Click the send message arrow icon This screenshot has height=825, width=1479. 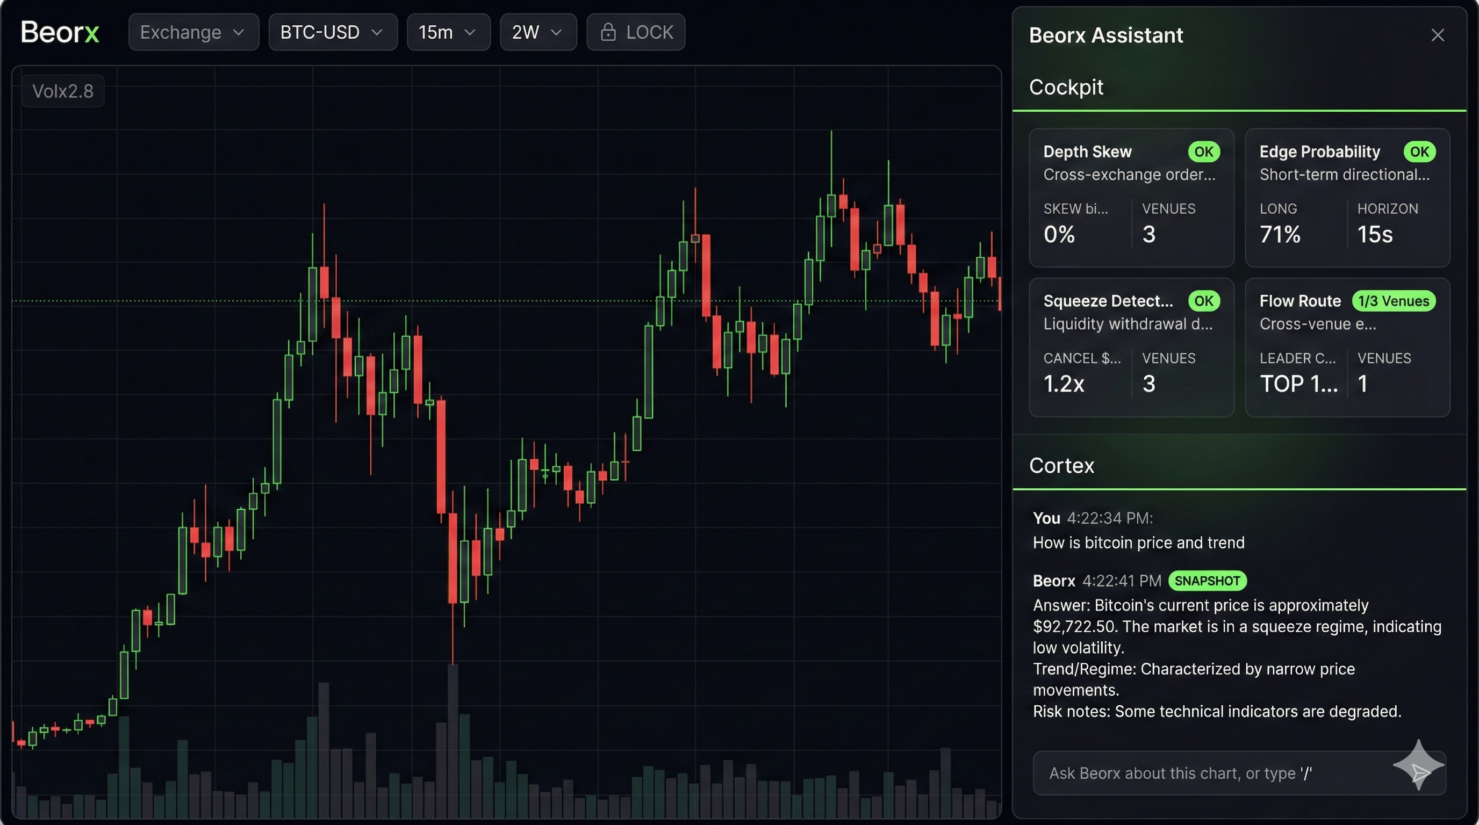[1420, 773]
